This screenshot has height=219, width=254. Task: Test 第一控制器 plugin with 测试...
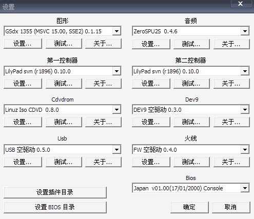point(64,84)
